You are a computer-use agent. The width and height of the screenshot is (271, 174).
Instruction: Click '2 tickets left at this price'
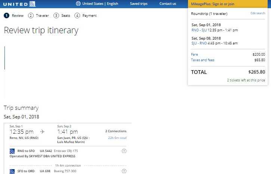pos(246,80)
